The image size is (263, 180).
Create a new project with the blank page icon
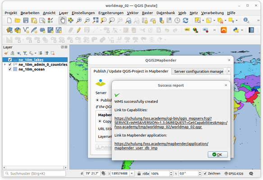coord(9,20)
